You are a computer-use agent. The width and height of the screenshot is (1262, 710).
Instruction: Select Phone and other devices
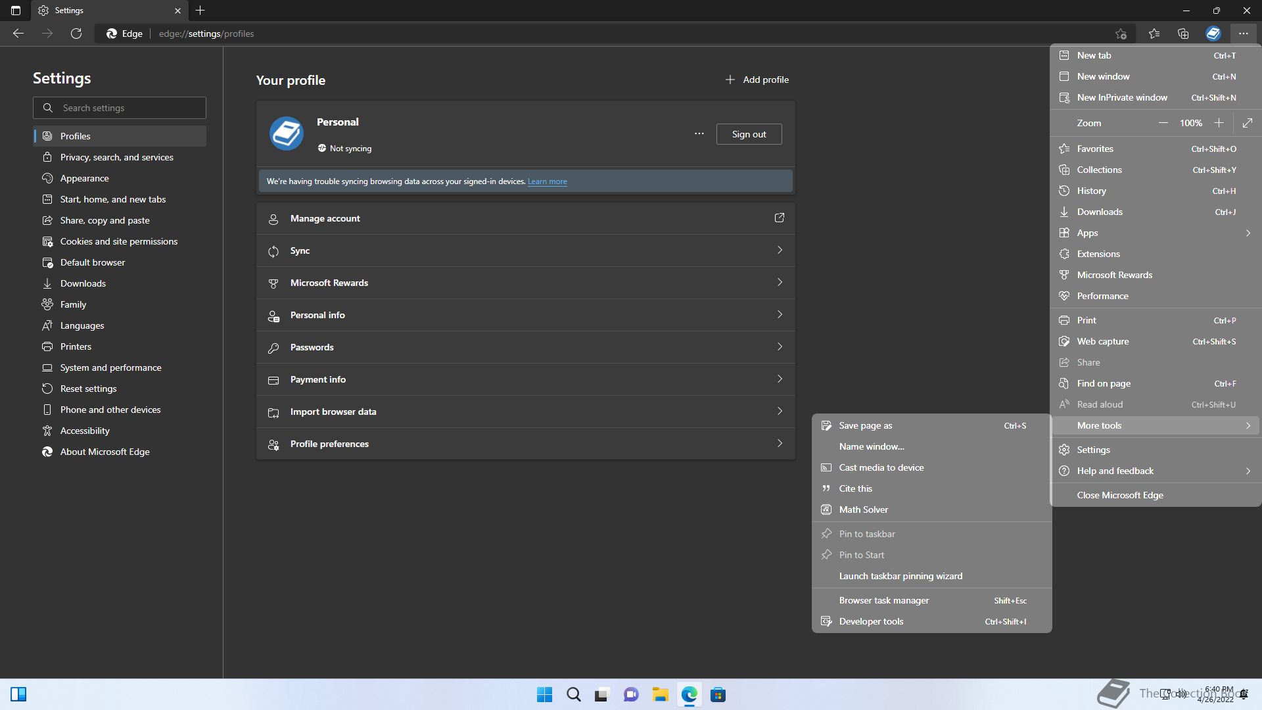120,410
